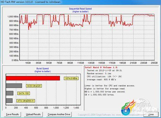Click the Intel Raid 0 Volume heading
Viewport: 161px width, 118px height.
pyautogui.click(x=101, y=67)
